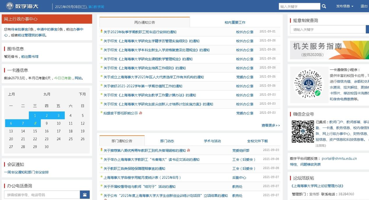The height and width of the screenshot is (200, 369).
Task: Click the 退出 logout link
Action: (364, 6)
